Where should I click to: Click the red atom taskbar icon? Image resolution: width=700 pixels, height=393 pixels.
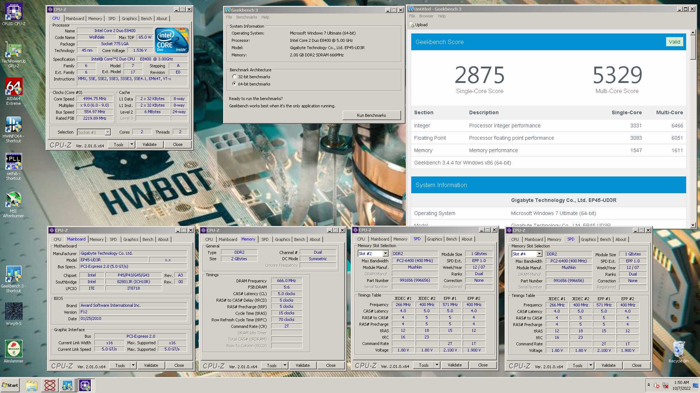click(x=50, y=385)
